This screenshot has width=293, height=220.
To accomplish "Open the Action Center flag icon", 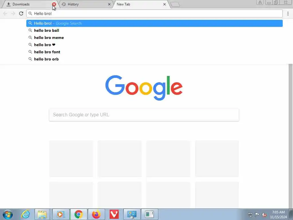I will [x=257, y=215].
